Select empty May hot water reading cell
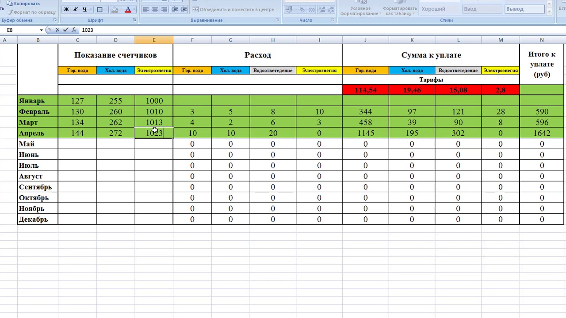This screenshot has height=318, width=566. click(77, 144)
